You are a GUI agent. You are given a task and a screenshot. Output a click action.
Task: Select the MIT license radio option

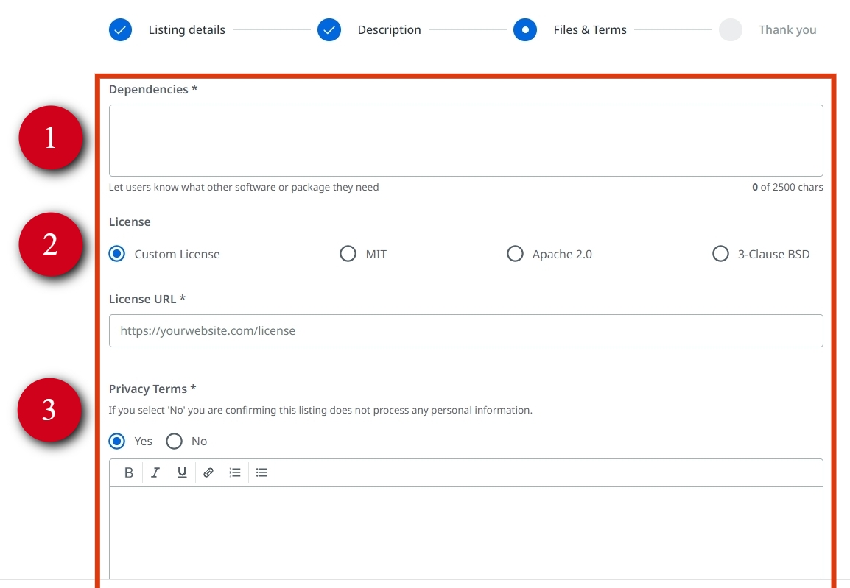pyautogui.click(x=348, y=254)
